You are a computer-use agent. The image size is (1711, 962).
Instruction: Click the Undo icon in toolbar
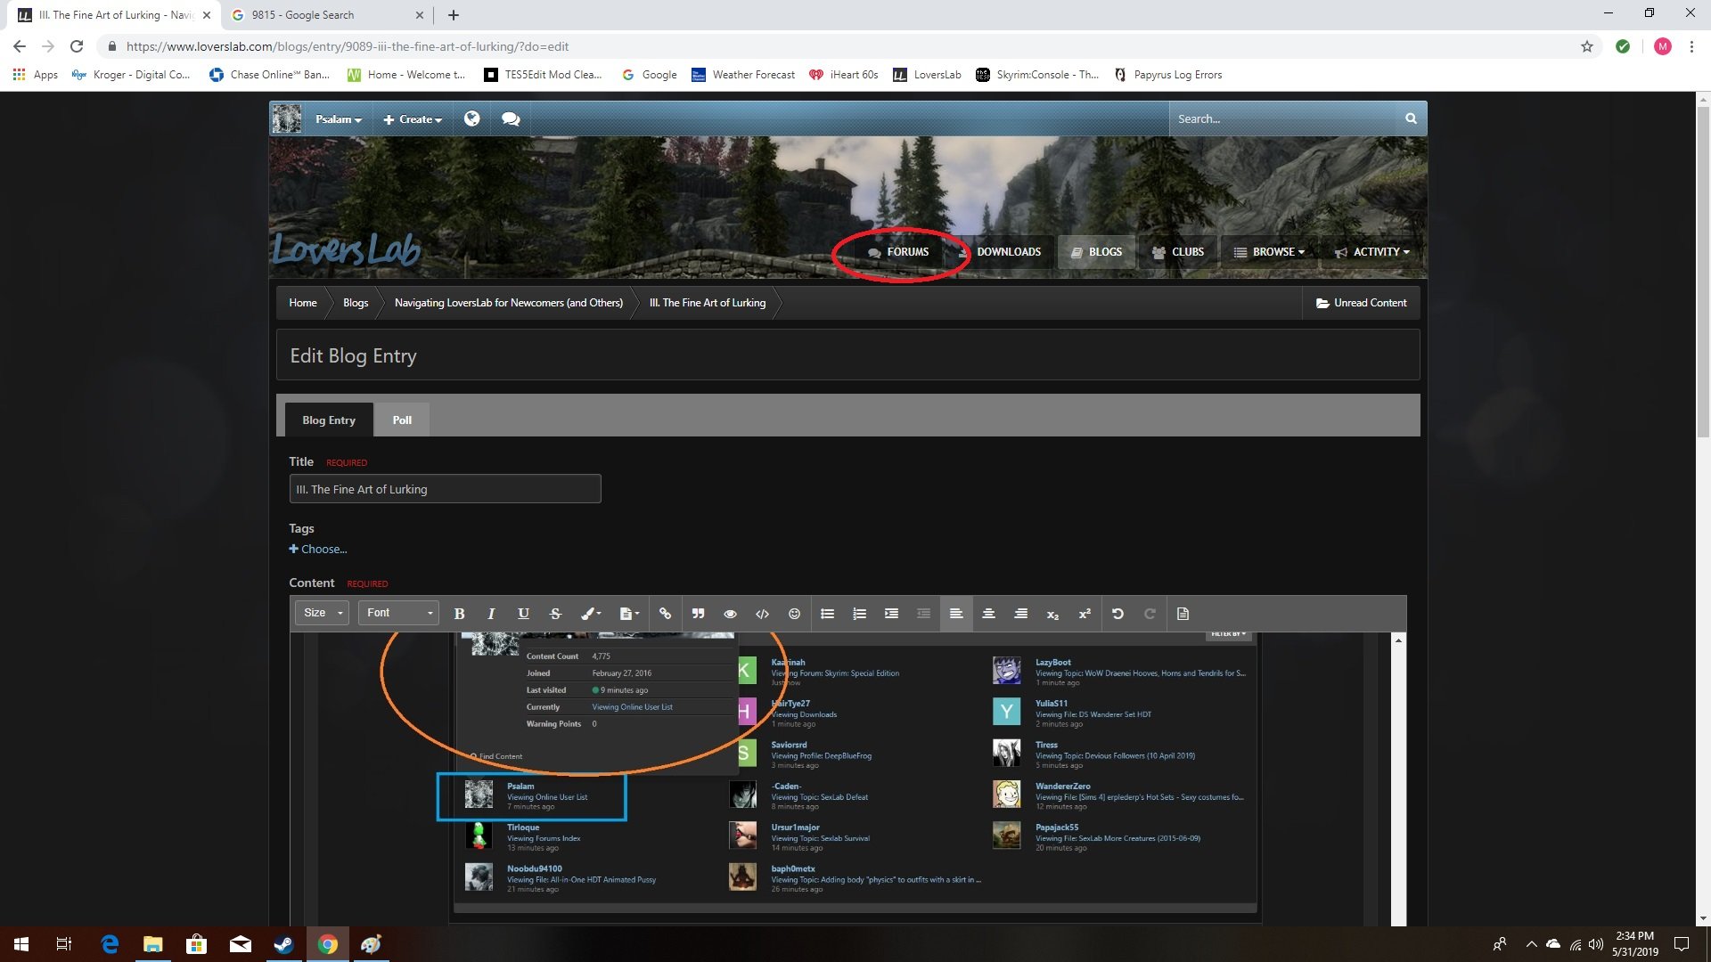[1117, 613]
